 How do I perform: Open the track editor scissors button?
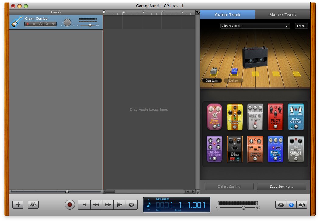33,205
